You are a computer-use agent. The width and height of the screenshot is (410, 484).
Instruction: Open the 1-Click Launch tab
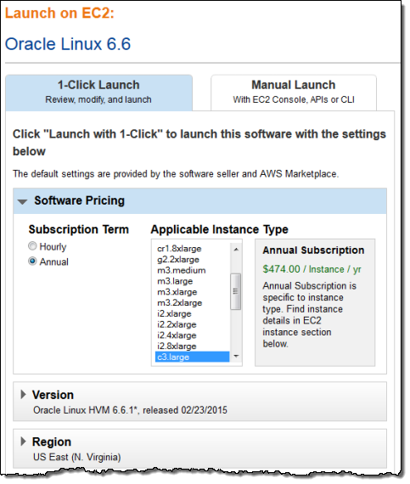coord(99,93)
